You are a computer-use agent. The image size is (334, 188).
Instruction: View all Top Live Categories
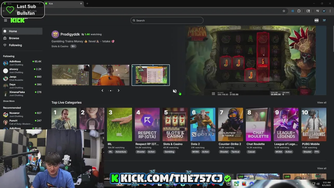click(322, 103)
